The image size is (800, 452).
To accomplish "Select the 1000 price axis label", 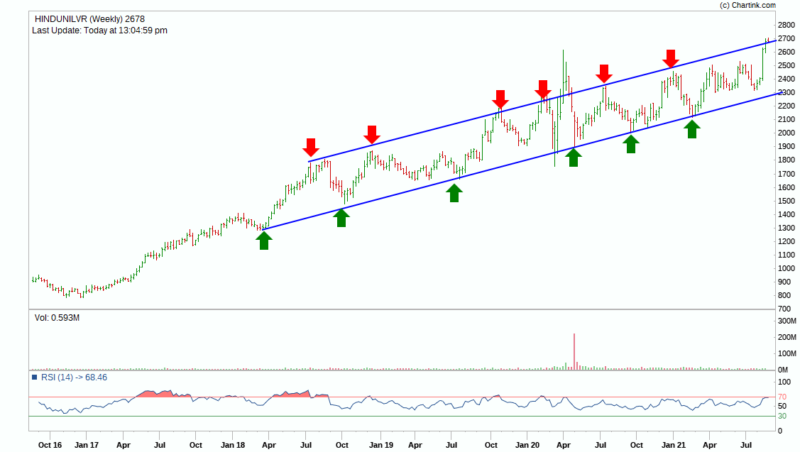I will click(787, 268).
